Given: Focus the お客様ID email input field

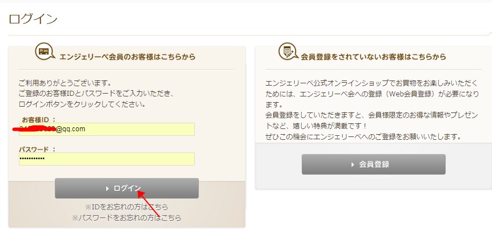Looking at the screenshot, I should coord(107,129).
